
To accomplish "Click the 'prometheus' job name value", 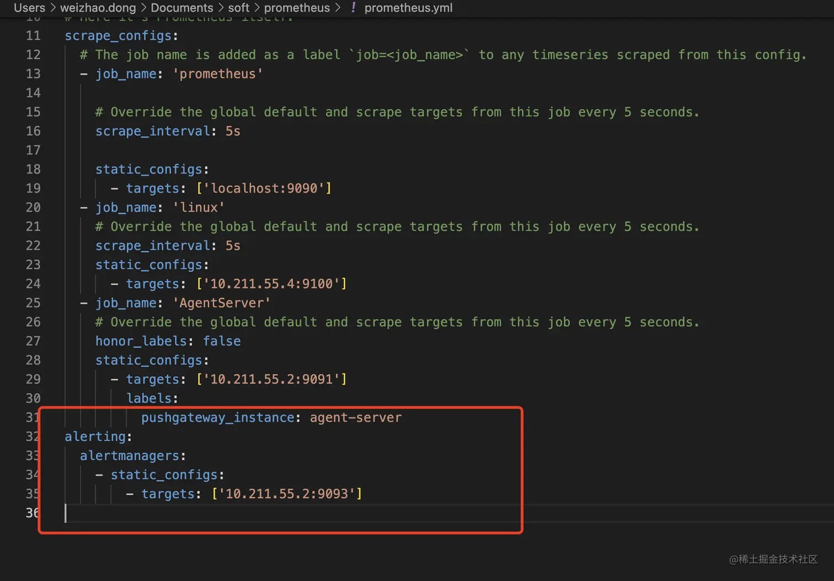I will coord(218,74).
